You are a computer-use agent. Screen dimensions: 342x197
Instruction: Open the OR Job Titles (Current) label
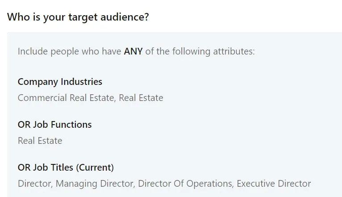pos(66,168)
